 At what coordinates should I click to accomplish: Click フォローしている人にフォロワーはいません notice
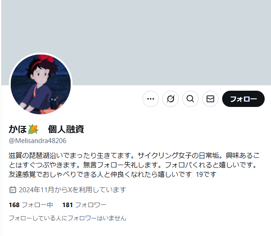(67, 218)
